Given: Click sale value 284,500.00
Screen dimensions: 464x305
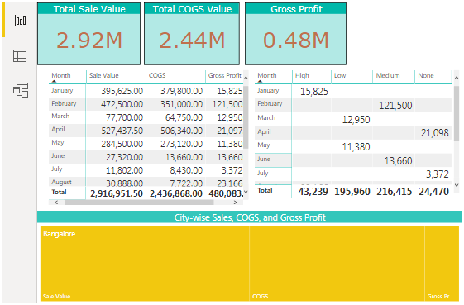Looking at the screenshot, I should (x=122, y=144).
